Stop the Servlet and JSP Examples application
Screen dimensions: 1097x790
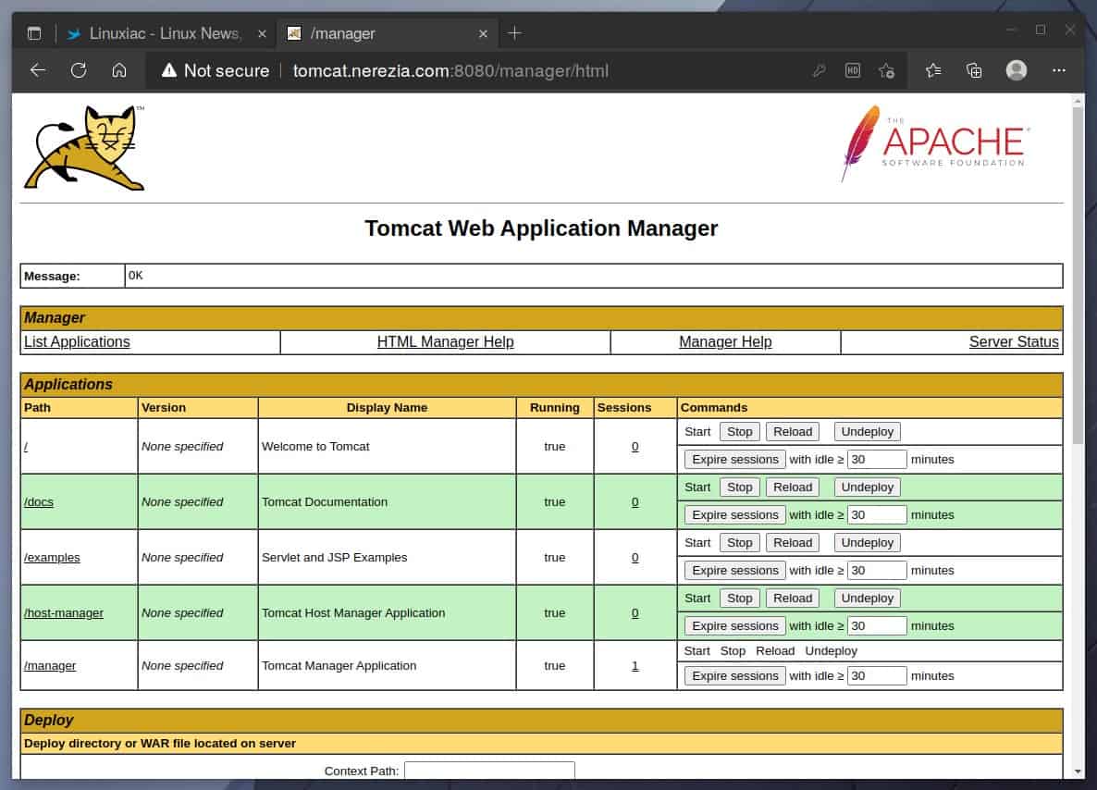coord(739,542)
